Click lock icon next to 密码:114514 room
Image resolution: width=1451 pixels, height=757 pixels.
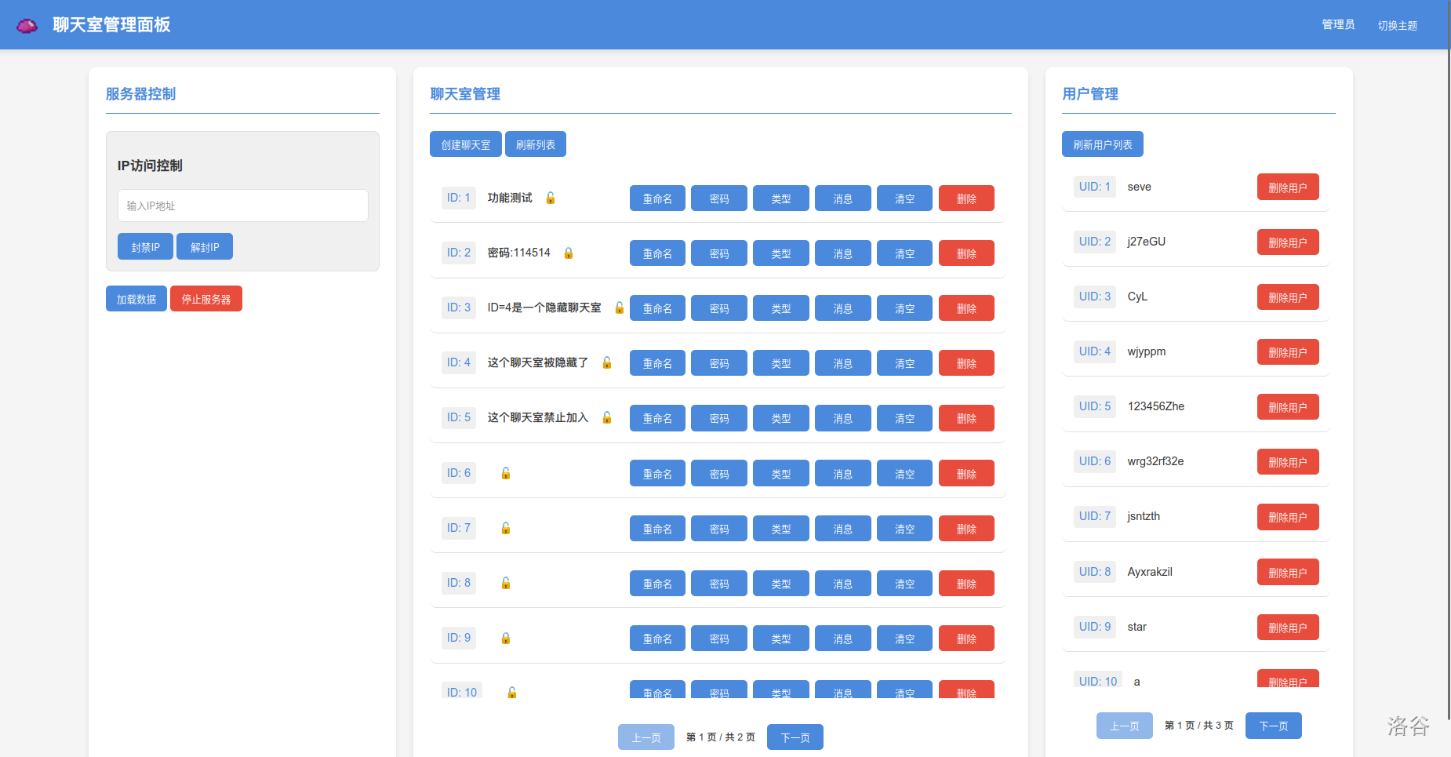pos(569,253)
